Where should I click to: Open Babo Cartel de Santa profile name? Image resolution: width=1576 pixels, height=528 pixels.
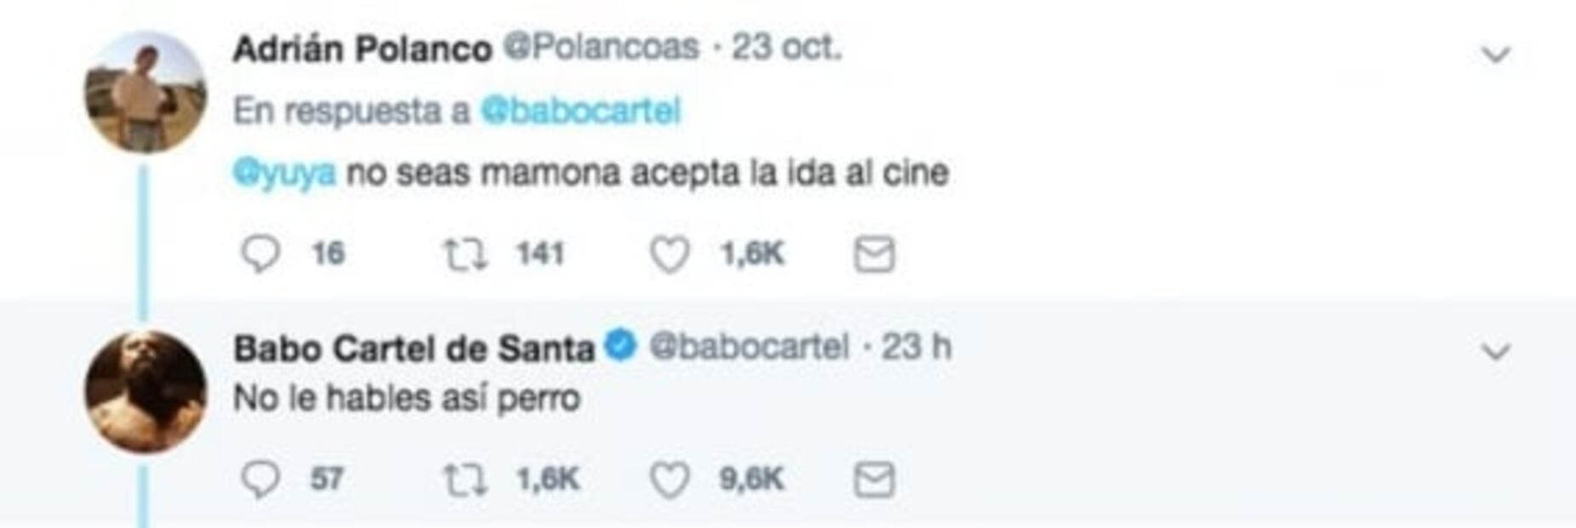pyautogui.click(x=414, y=348)
